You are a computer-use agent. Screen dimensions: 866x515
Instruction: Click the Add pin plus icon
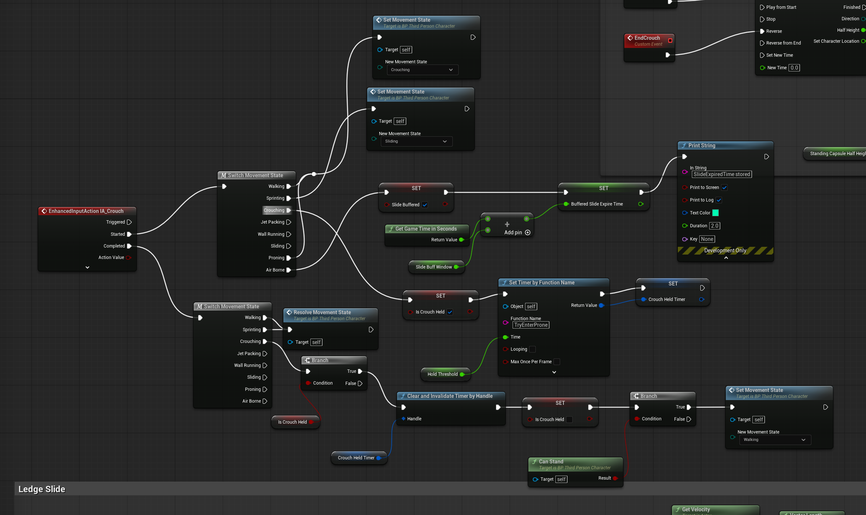point(527,232)
